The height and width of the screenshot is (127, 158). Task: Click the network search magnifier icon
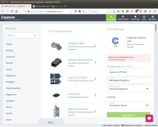coord(35,35)
